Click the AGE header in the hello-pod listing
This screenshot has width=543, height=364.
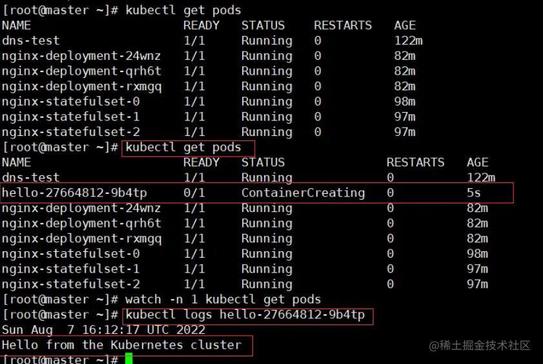(x=478, y=162)
